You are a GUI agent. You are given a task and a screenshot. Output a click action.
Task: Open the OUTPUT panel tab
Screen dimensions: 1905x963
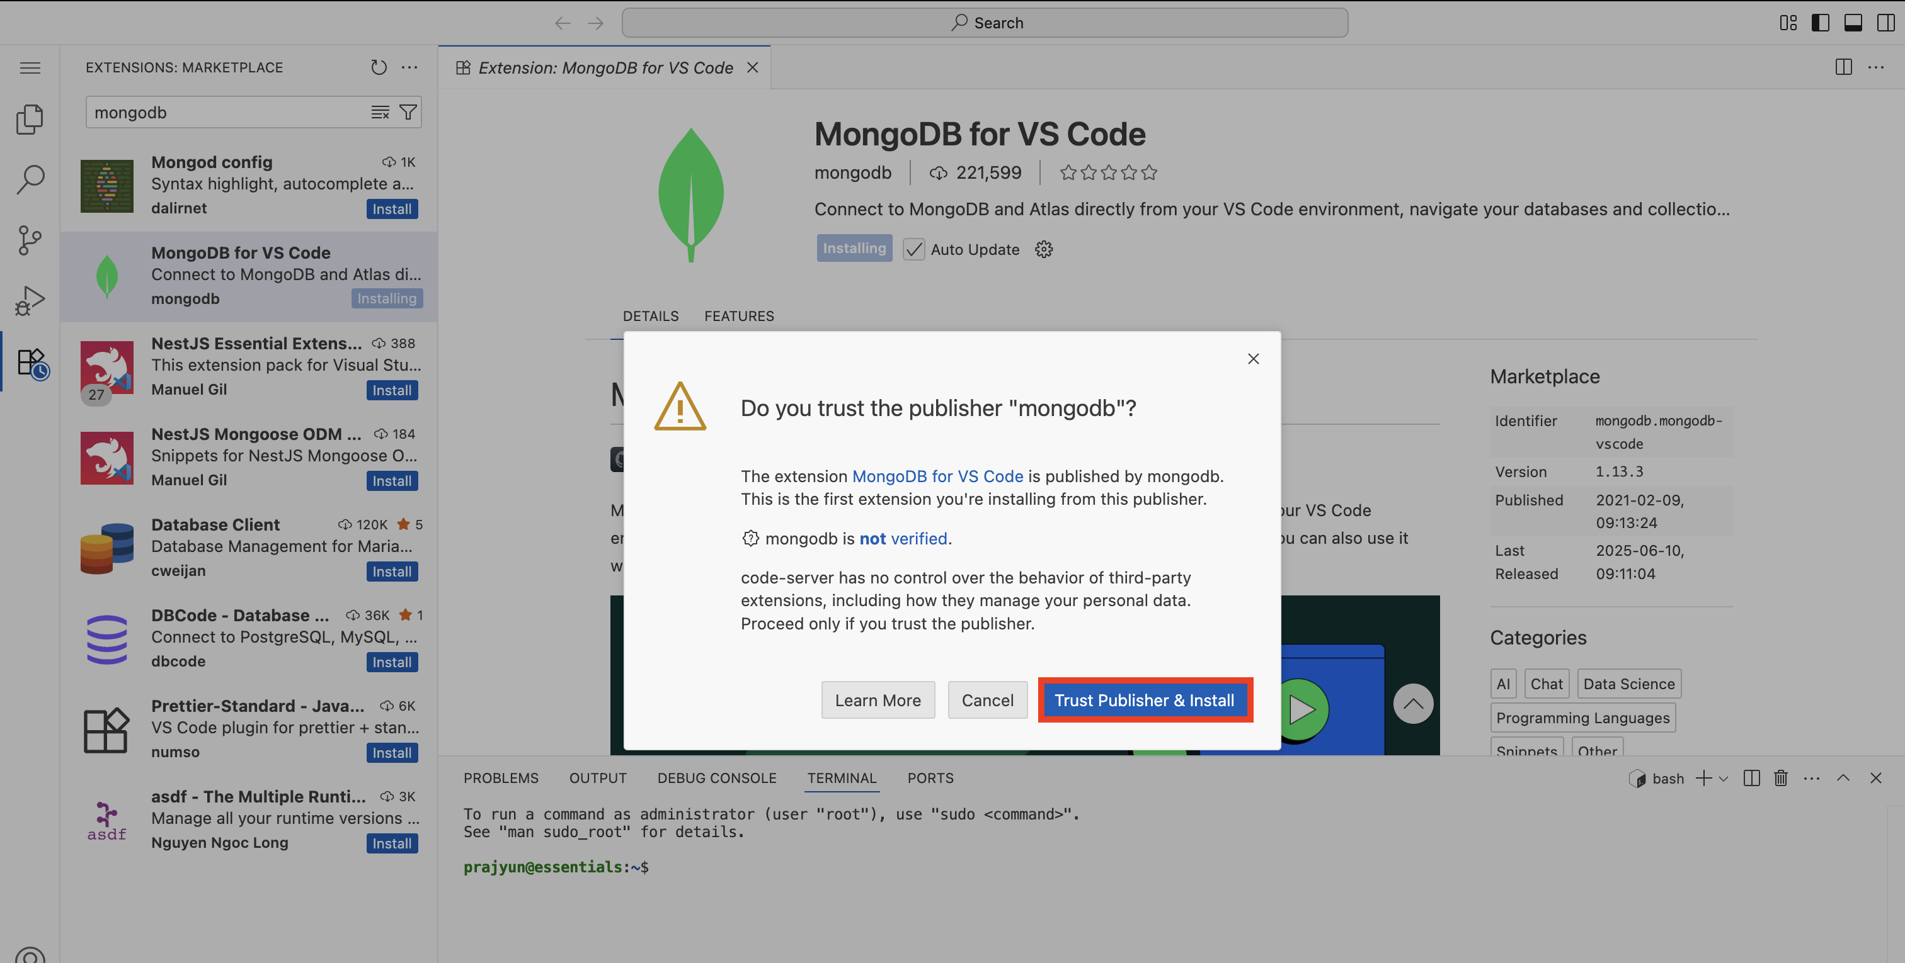pyautogui.click(x=598, y=777)
